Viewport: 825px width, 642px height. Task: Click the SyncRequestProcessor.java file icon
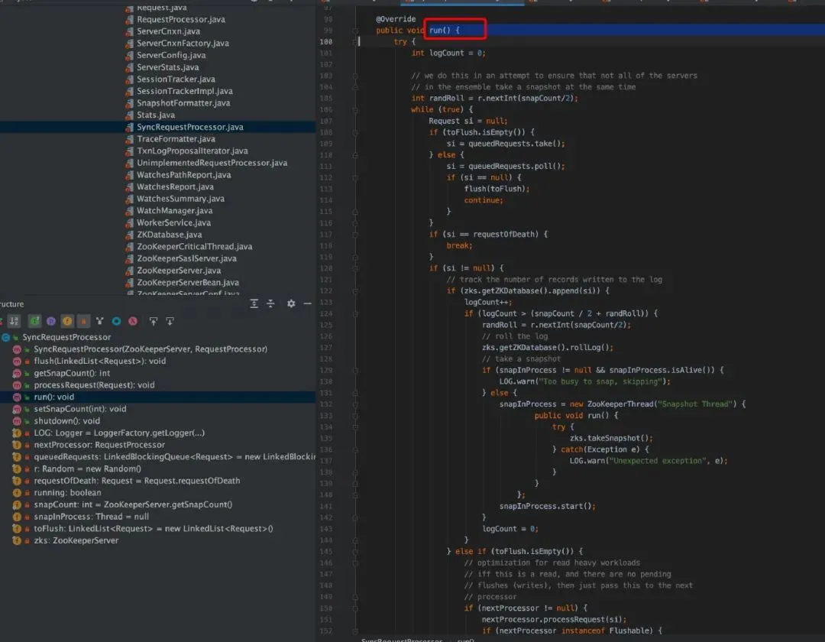click(129, 127)
